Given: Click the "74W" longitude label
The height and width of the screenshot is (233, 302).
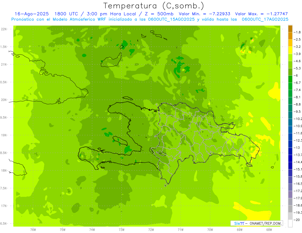Looking at the screenshot, I should tap(92, 230).
